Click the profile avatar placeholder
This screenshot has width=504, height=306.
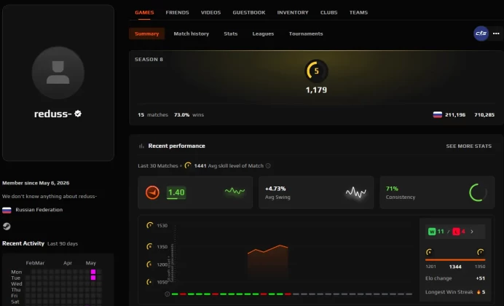click(x=58, y=73)
